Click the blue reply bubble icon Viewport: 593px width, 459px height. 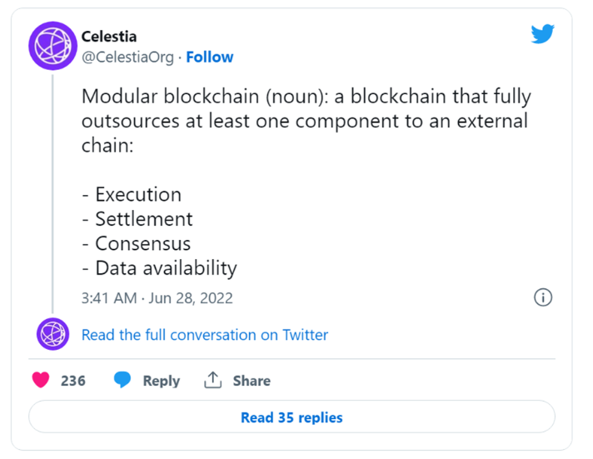pyautogui.click(x=122, y=380)
